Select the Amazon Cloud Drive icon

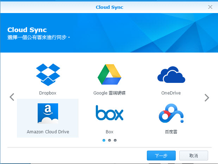coord(48,114)
